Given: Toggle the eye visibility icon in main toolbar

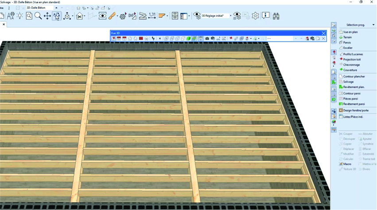Looking at the screenshot, I should click(x=102, y=16).
